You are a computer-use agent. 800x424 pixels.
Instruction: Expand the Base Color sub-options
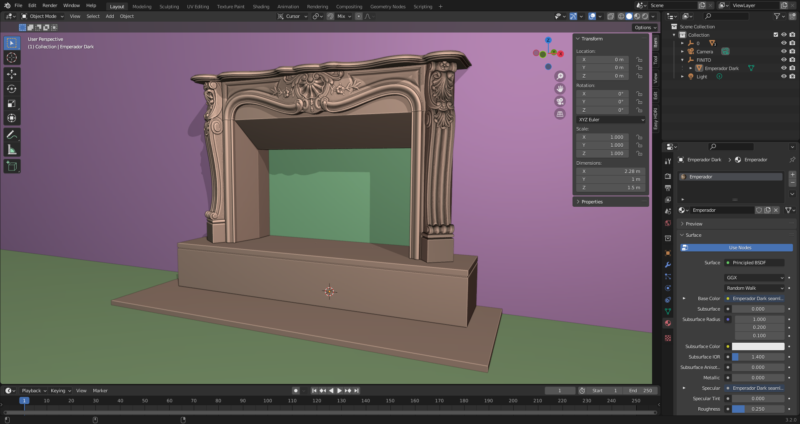click(684, 299)
